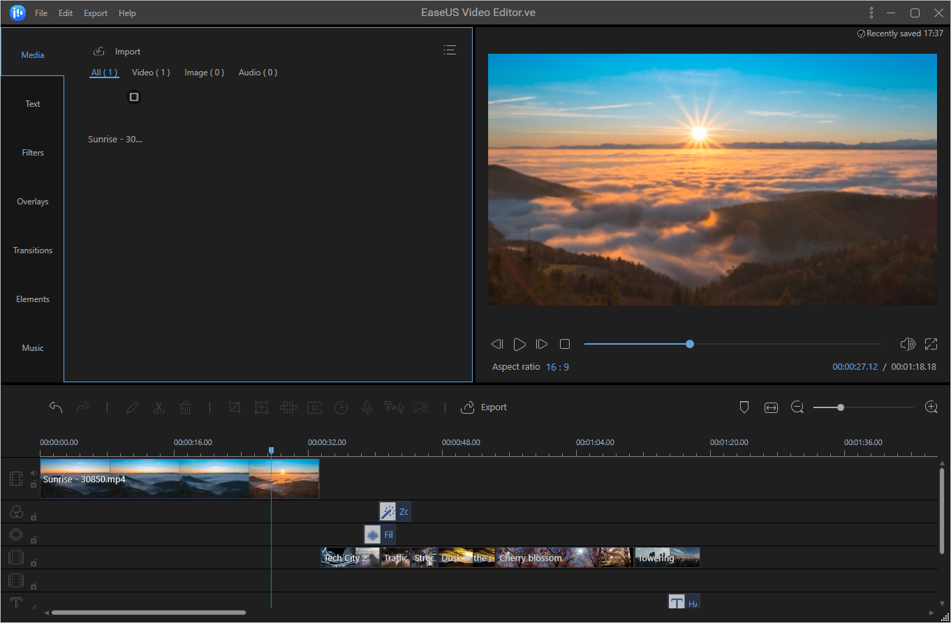951x623 pixels.
Task: Open the three-dot more options menu
Action: (x=871, y=13)
